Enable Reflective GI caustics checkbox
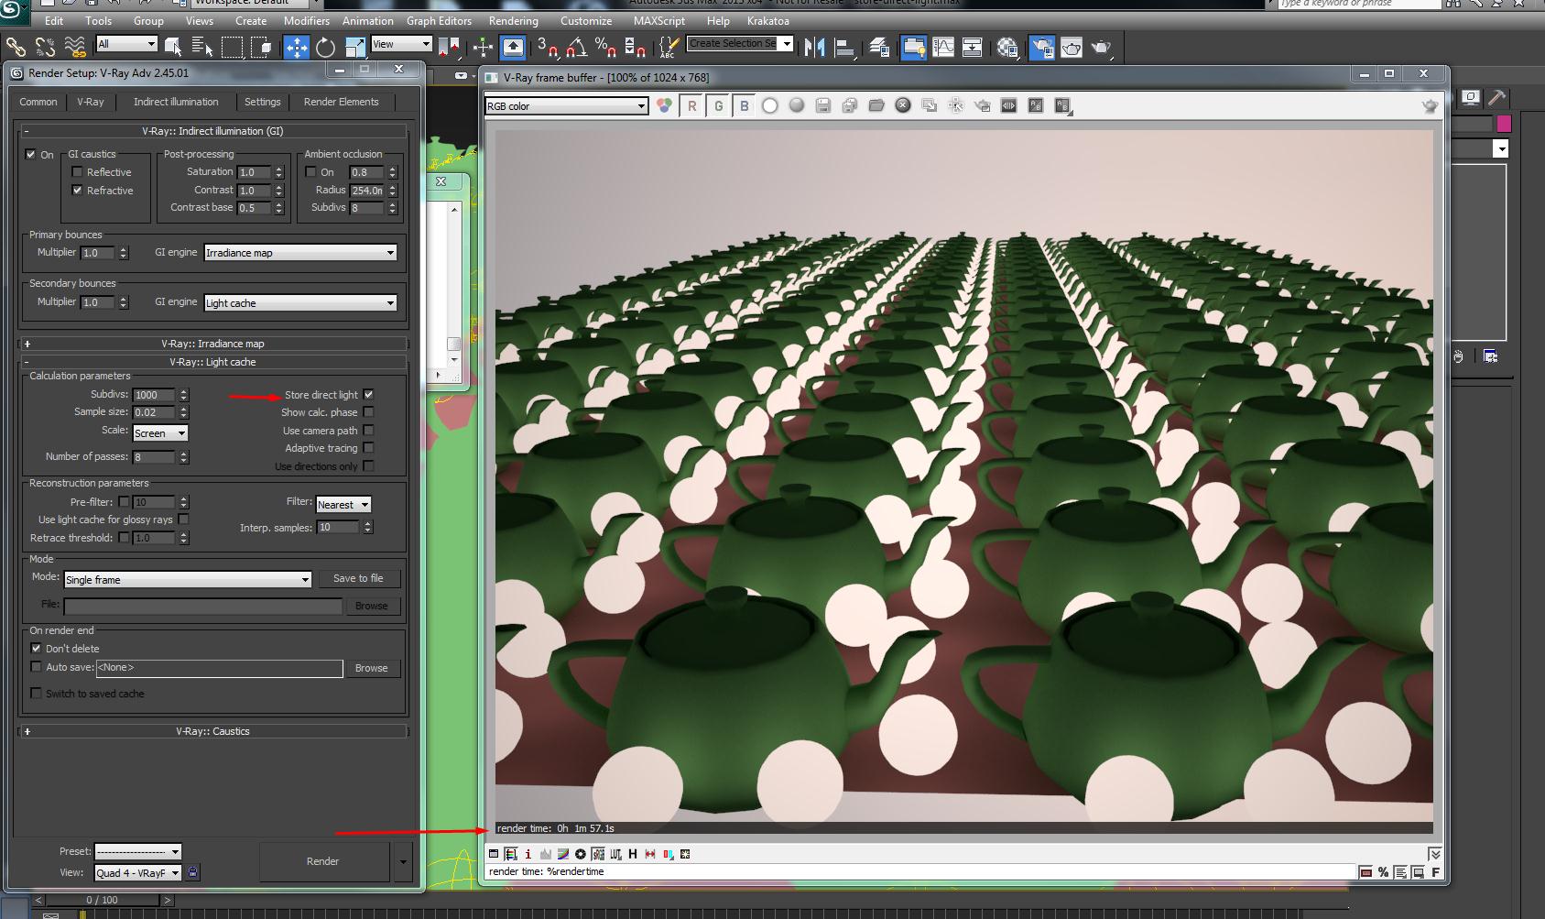The image size is (1545, 919). coord(77,171)
